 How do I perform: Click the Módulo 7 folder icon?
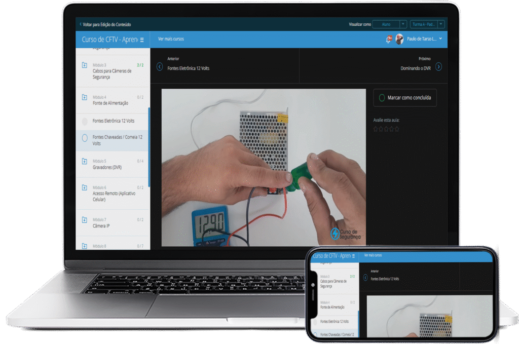click(85, 220)
